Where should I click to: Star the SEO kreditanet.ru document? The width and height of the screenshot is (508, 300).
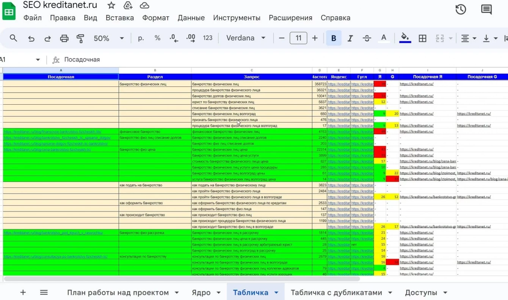point(111,5)
